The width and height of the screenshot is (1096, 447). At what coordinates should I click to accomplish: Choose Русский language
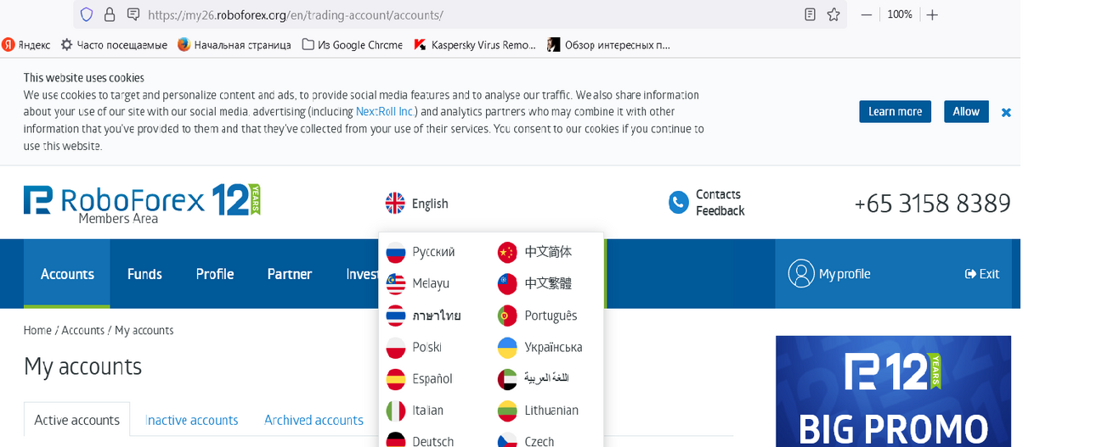[433, 252]
